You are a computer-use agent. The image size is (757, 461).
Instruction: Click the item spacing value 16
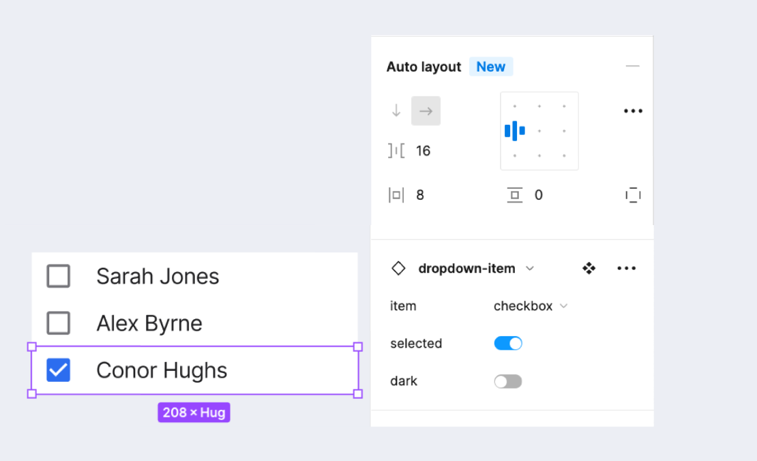coord(424,151)
